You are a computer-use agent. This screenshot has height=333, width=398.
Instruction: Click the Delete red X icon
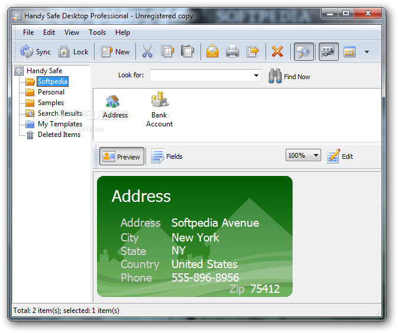coord(277,51)
